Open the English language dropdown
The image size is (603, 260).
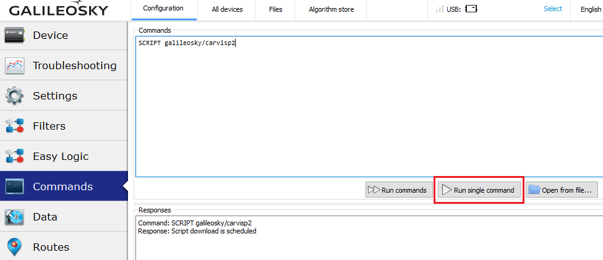coord(590,9)
